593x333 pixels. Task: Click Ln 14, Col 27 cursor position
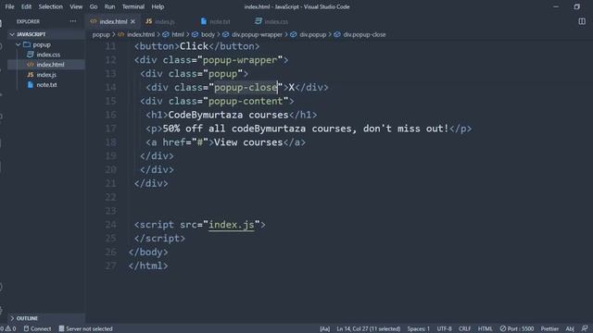369,329
